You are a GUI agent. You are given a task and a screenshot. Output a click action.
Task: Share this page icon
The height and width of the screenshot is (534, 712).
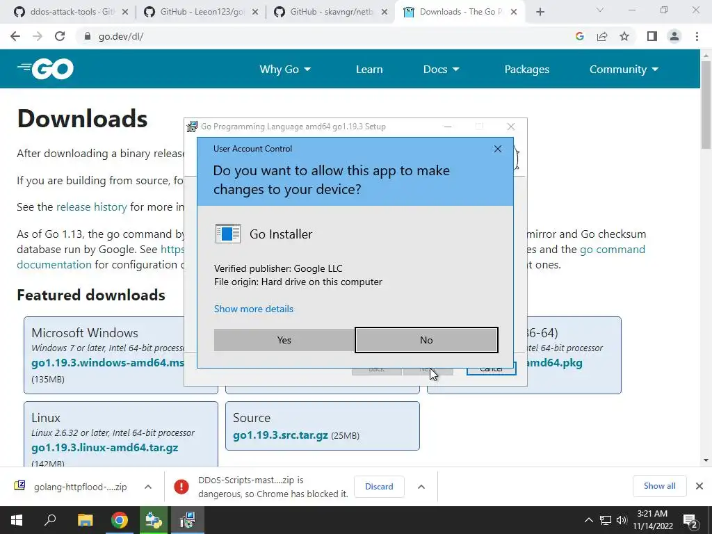pos(602,36)
